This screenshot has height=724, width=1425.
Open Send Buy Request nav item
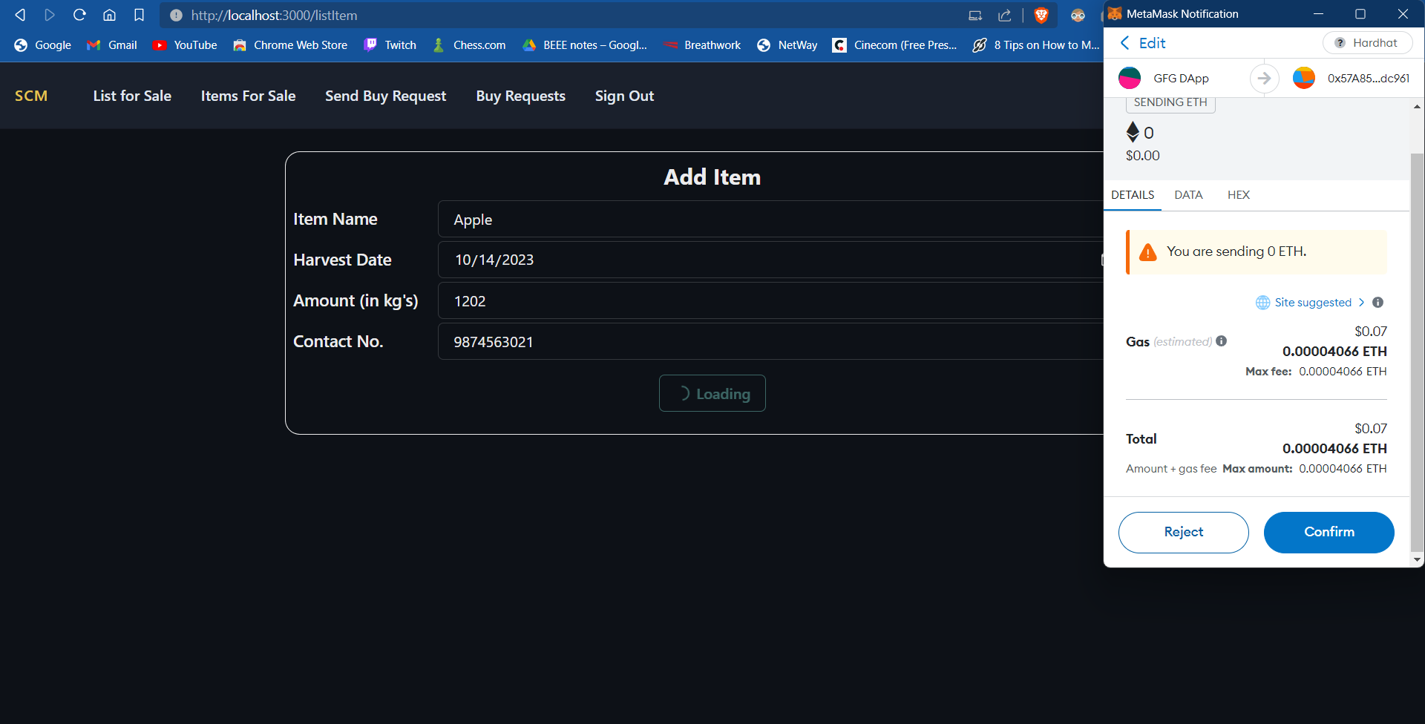point(385,96)
